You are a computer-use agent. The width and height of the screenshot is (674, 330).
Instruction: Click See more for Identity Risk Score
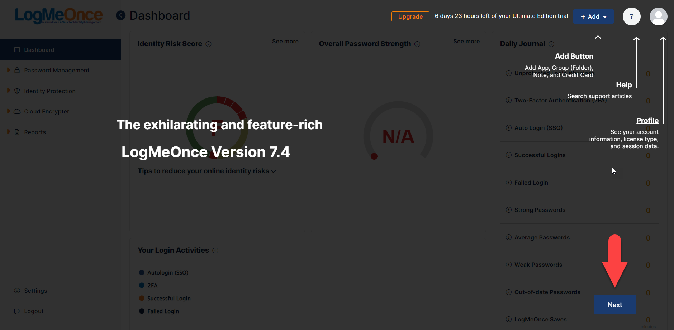(285, 41)
